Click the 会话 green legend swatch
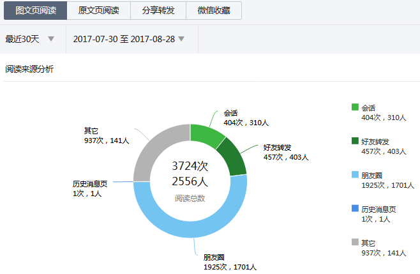The image size is (420, 274). [x=355, y=107]
